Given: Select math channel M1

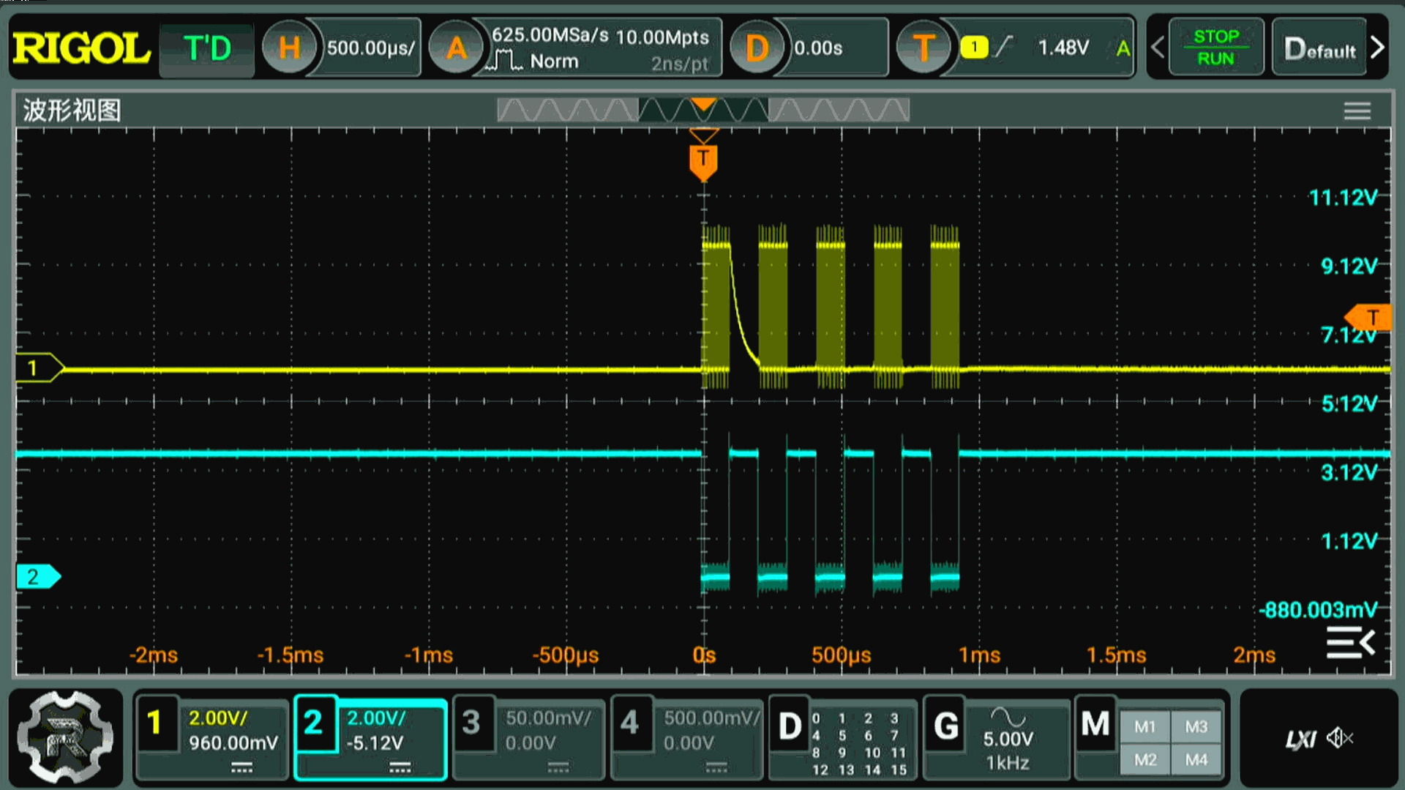Looking at the screenshot, I should tap(1144, 727).
